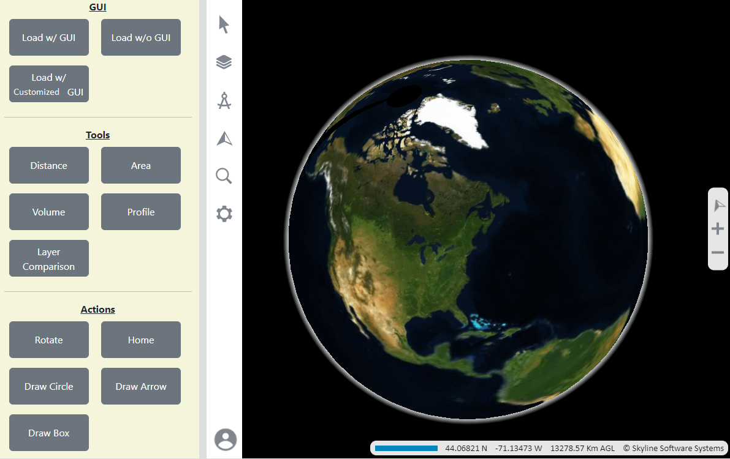The height and width of the screenshot is (459, 730).
Task: Open the layers panel icon
Action: pos(224,62)
